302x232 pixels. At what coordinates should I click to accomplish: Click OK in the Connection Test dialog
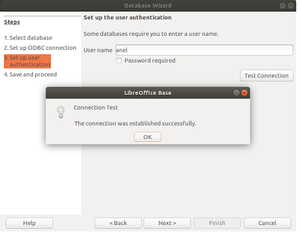(x=148, y=137)
